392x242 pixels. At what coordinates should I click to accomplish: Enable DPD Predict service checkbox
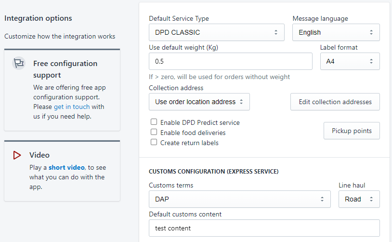(154, 122)
